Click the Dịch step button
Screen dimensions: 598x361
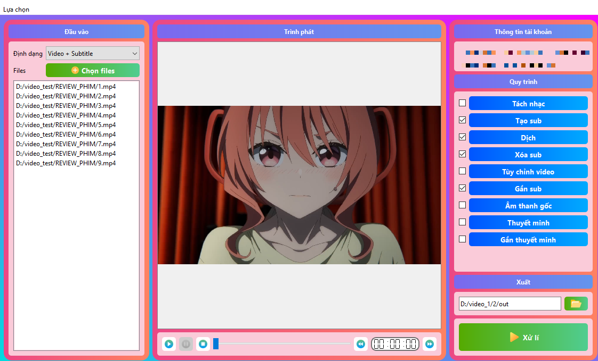pos(528,138)
